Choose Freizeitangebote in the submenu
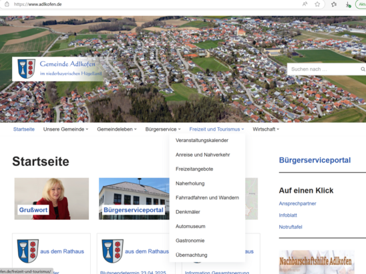 pyautogui.click(x=194, y=169)
